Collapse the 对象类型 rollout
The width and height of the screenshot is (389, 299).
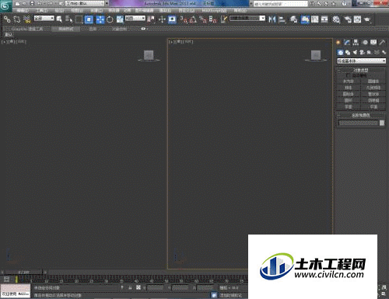tap(361, 70)
